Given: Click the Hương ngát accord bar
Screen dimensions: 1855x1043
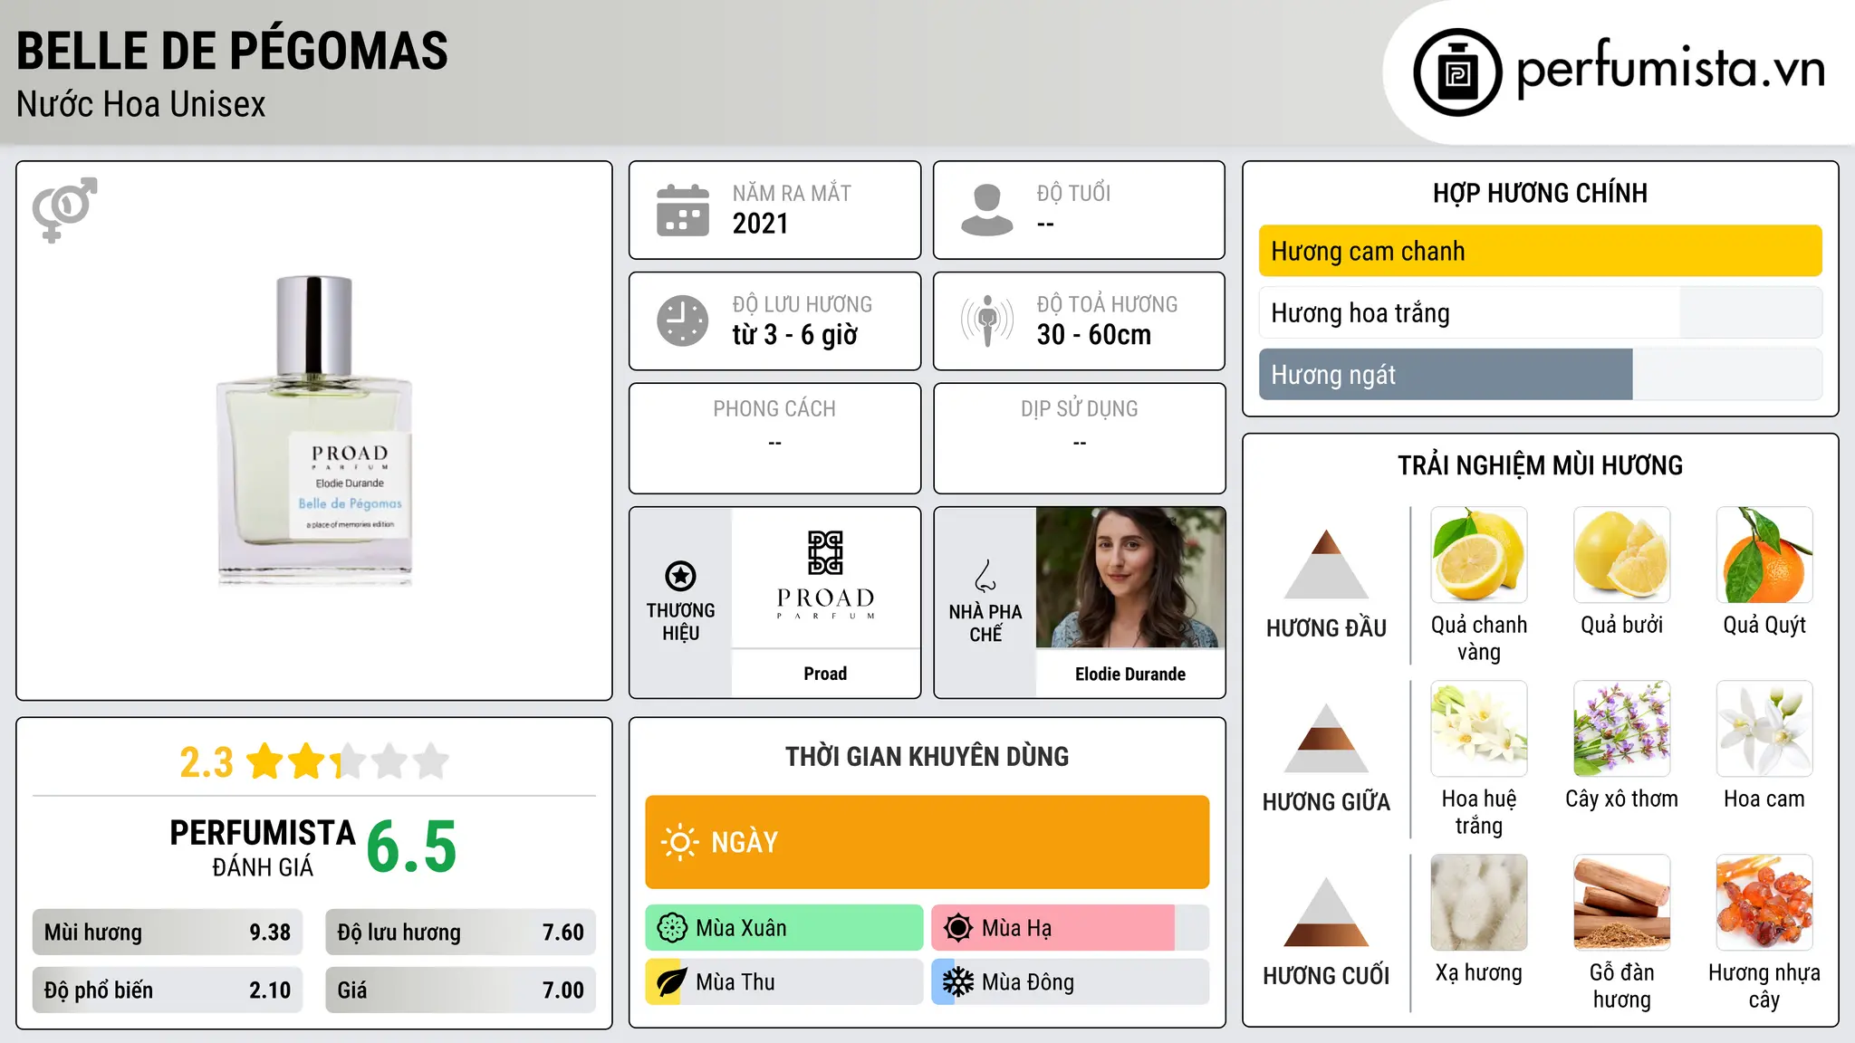Looking at the screenshot, I should [1540, 375].
